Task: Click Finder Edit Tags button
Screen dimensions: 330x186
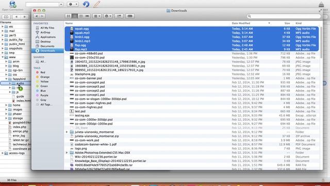Action: pyautogui.click(x=130, y=16)
